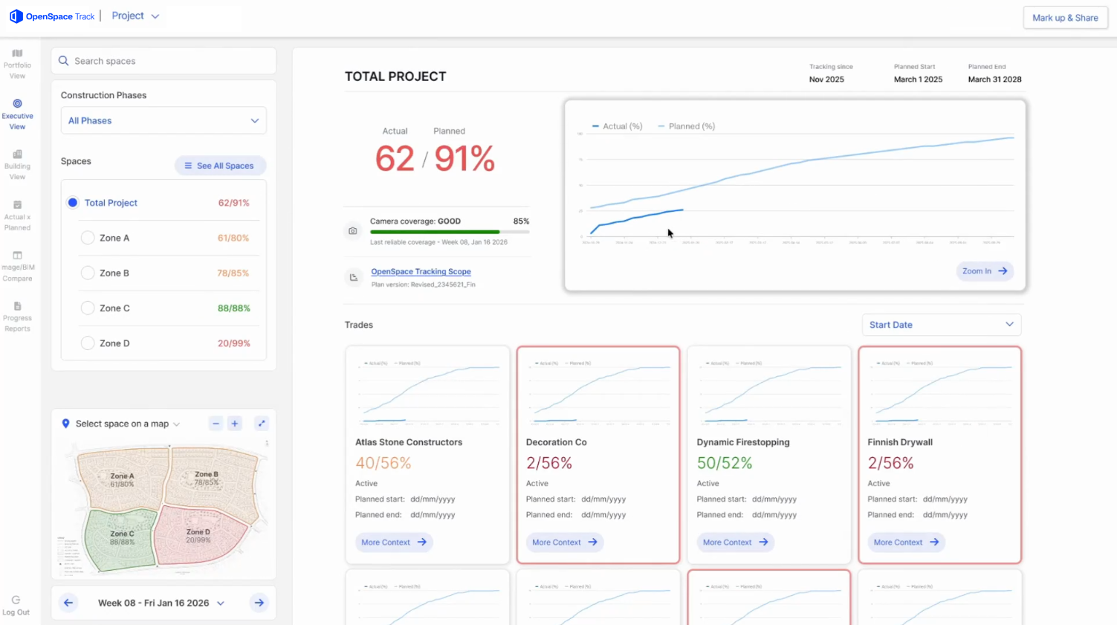1117x625 pixels.
Task: Open More Context for Atlas Stone Constructors
Action: (x=394, y=543)
